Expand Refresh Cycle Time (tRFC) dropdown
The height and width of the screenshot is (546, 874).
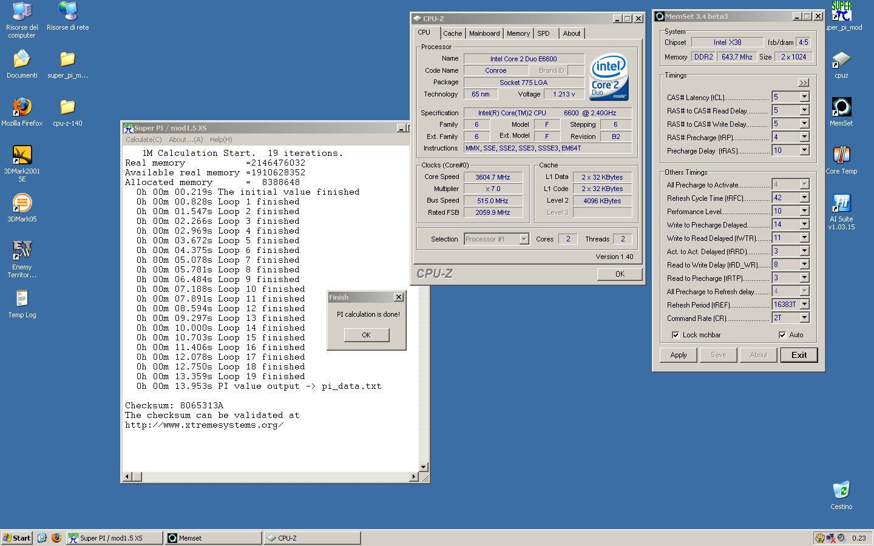click(x=804, y=198)
